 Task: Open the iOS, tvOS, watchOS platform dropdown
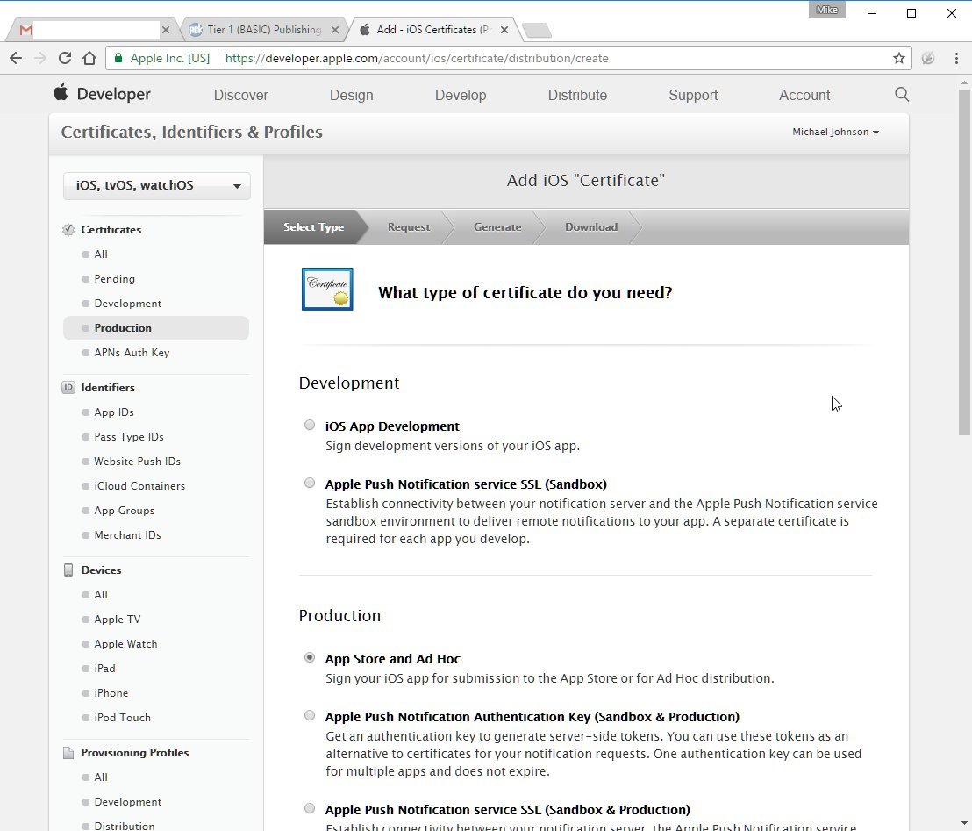point(157,185)
